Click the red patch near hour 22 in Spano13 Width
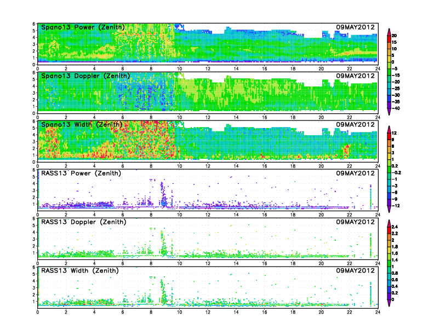 (346, 151)
